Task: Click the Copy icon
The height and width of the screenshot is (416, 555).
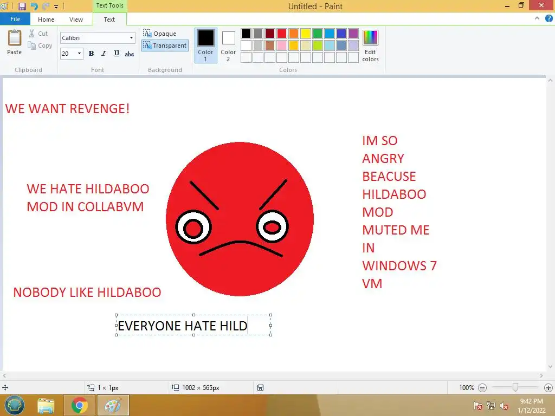Action: click(x=32, y=45)
